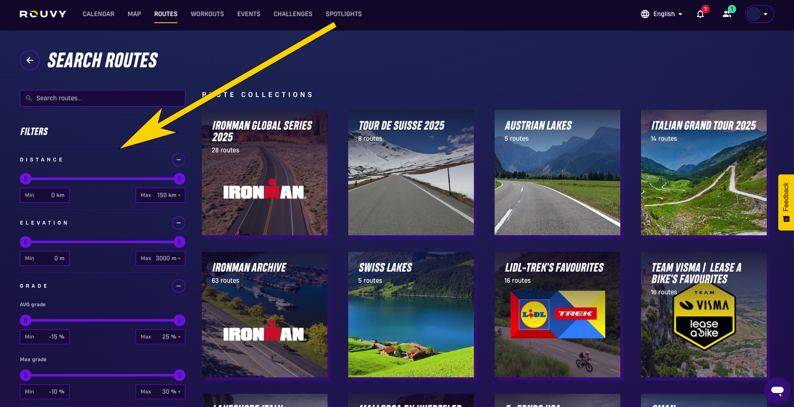Click the magnifier icon in search routes field

click(29, 98)
